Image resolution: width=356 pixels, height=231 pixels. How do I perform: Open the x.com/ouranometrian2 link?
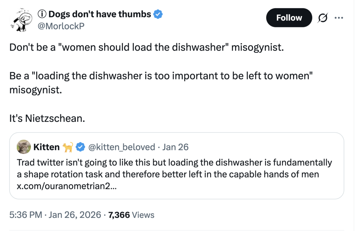[x=66, y=186]
